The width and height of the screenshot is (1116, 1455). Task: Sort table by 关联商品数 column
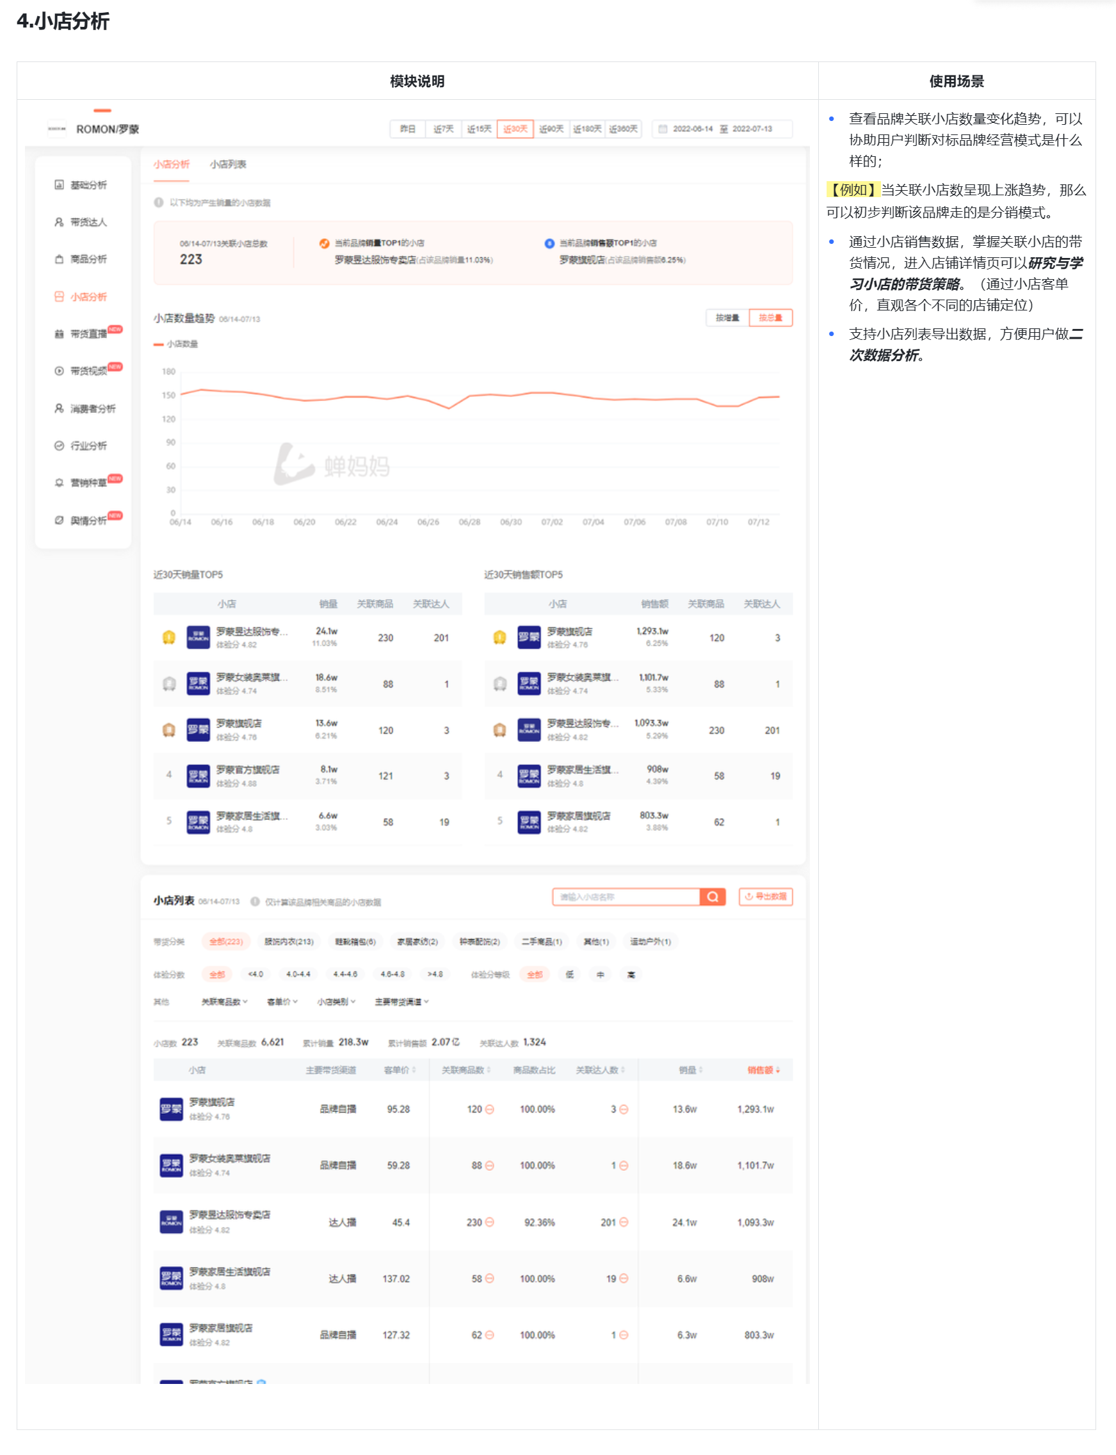click(x=466, y=1070)
